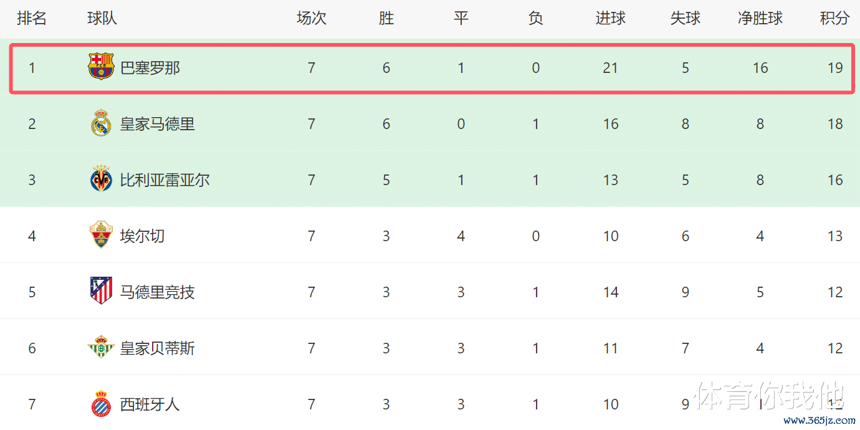Image resolution: width=860 pixels, height=430 pixels.
Task: Click the Real Betis crest icon
Action: point(101,348)
